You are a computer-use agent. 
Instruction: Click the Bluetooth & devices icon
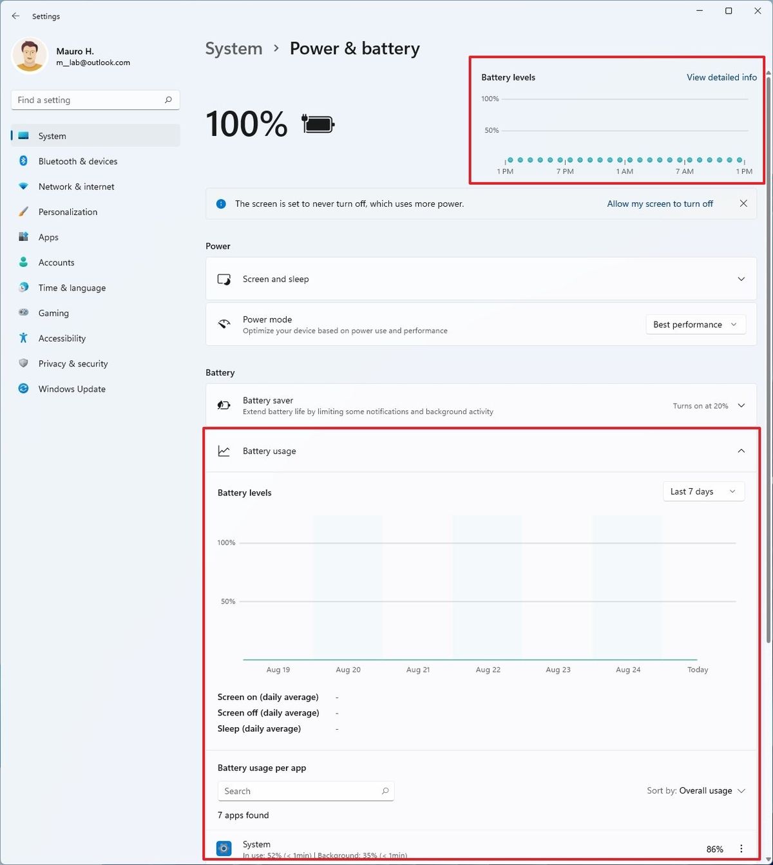tap(23, 161)
